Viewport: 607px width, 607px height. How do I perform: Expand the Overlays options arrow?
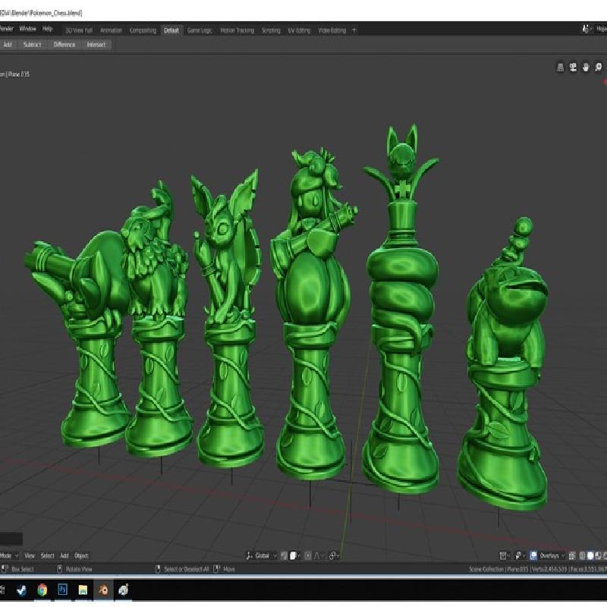click(563, 556)
